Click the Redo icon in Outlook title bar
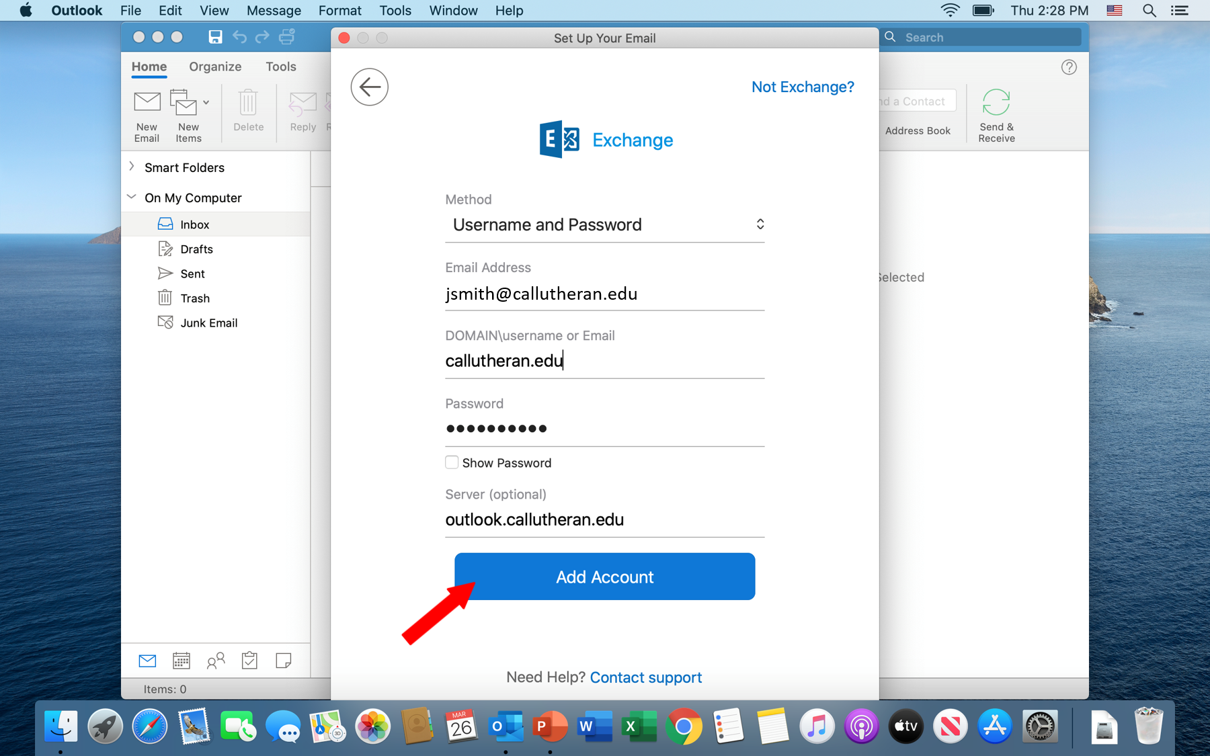The width and height of the screenshot is (1210, 756). 262,37
